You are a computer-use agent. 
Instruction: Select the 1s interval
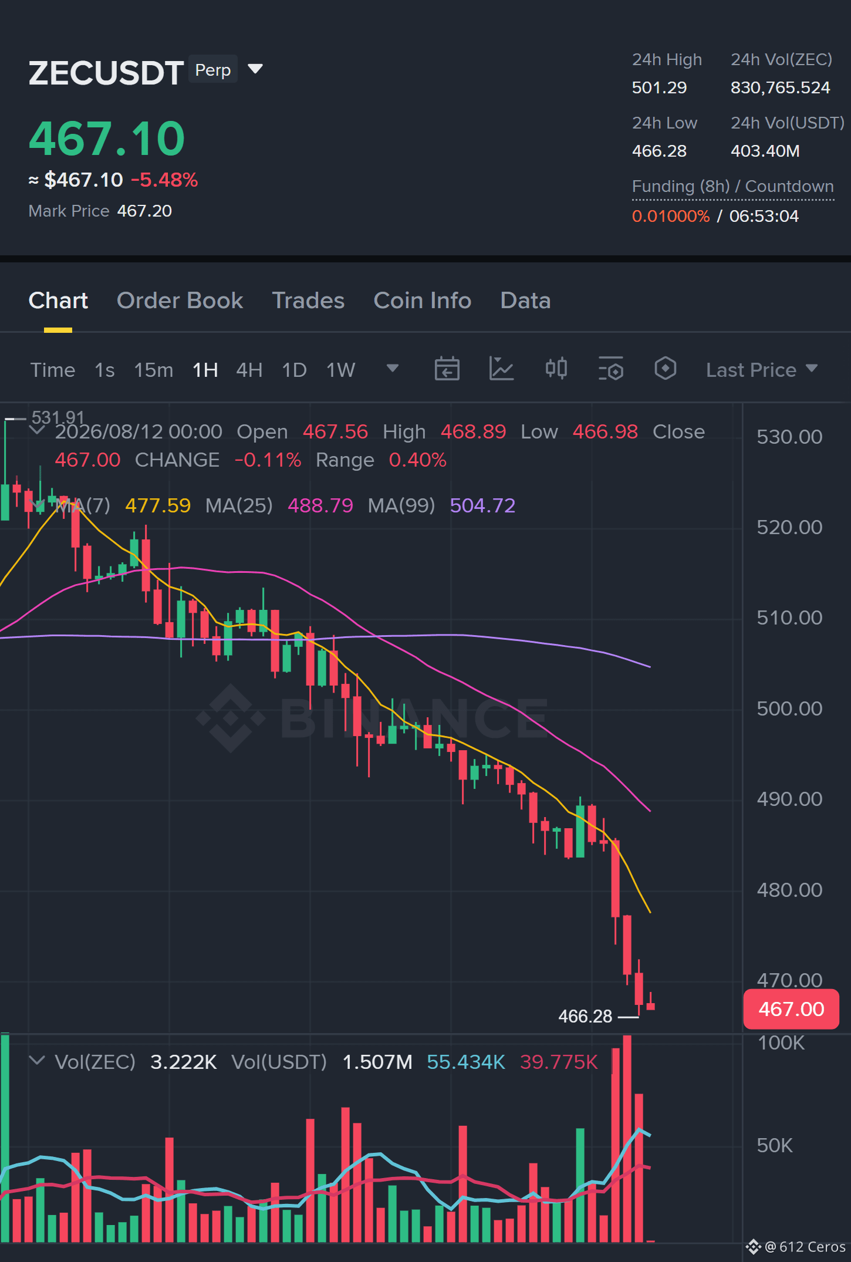(105, 370)
